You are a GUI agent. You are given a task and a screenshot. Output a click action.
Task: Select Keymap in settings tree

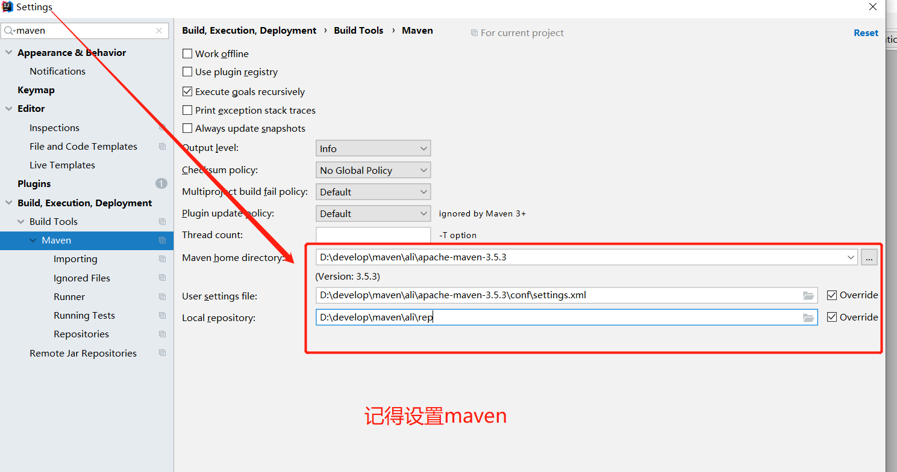click(x=36, y=90)
